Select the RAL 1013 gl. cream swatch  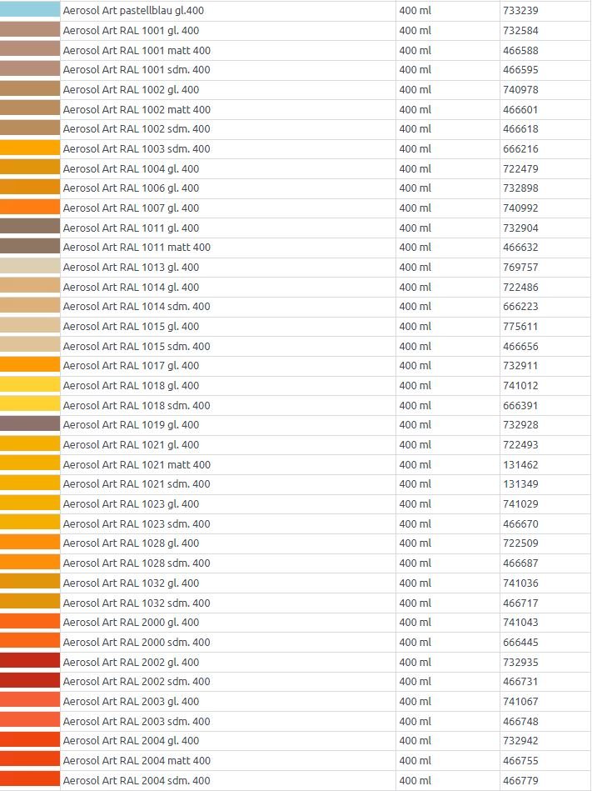click(30, 267)
